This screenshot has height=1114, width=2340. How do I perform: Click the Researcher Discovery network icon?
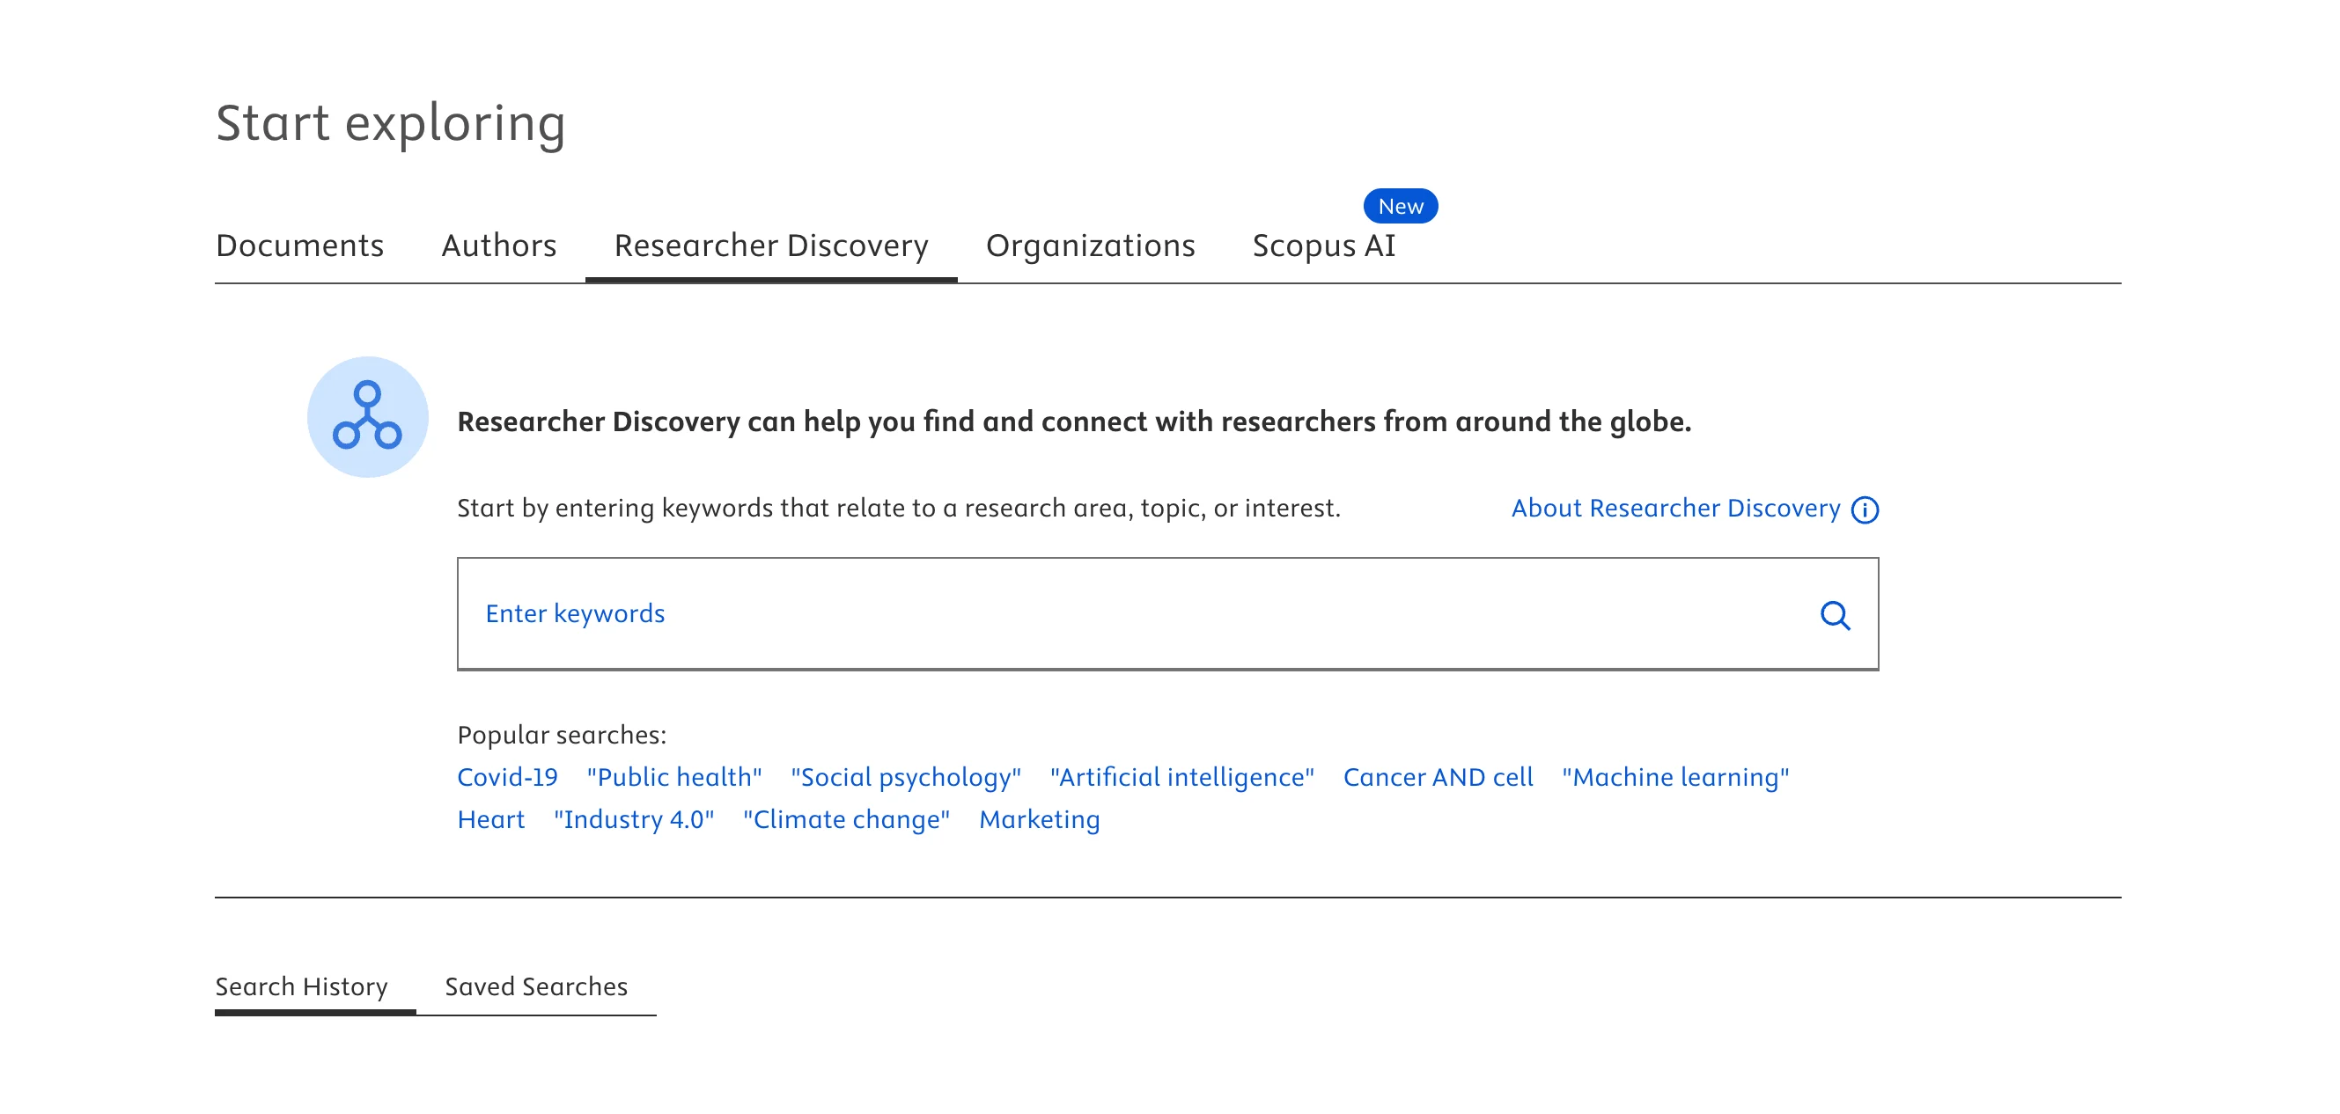pyautogui.click(x=367, y=416)
